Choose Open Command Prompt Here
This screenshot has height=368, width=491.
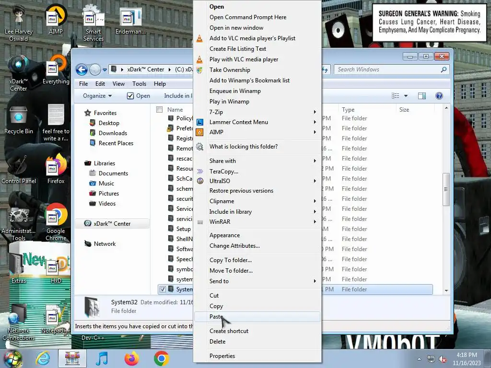click(257, 17)
